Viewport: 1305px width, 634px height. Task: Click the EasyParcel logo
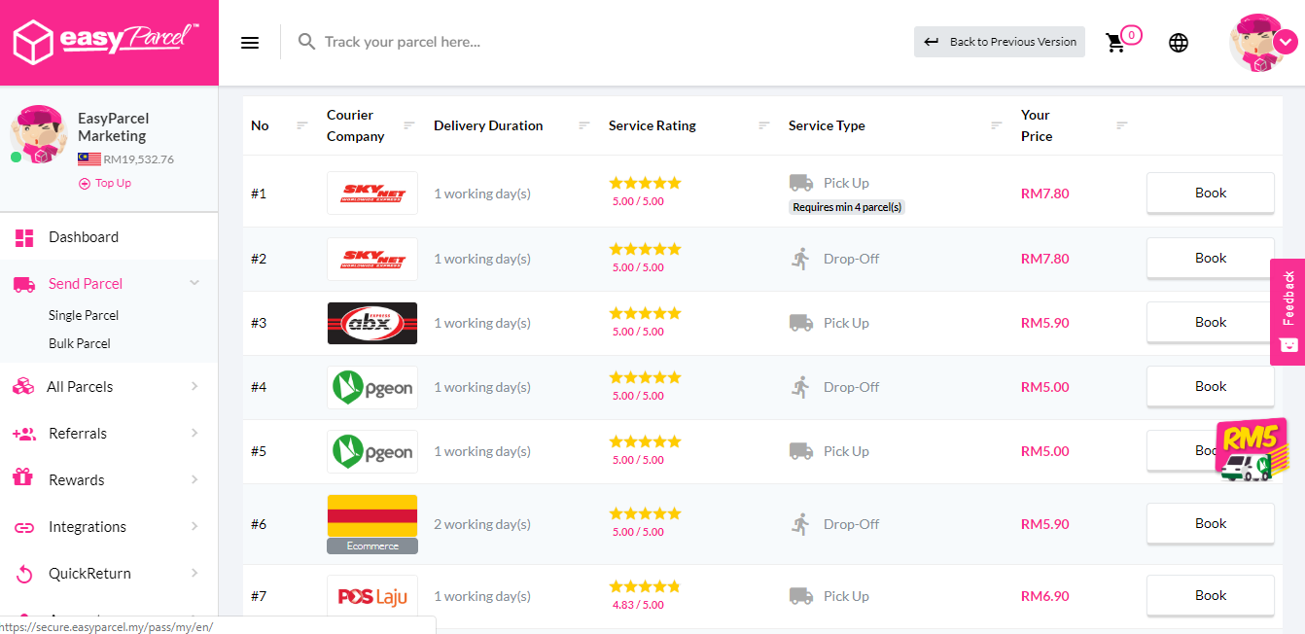107,41
